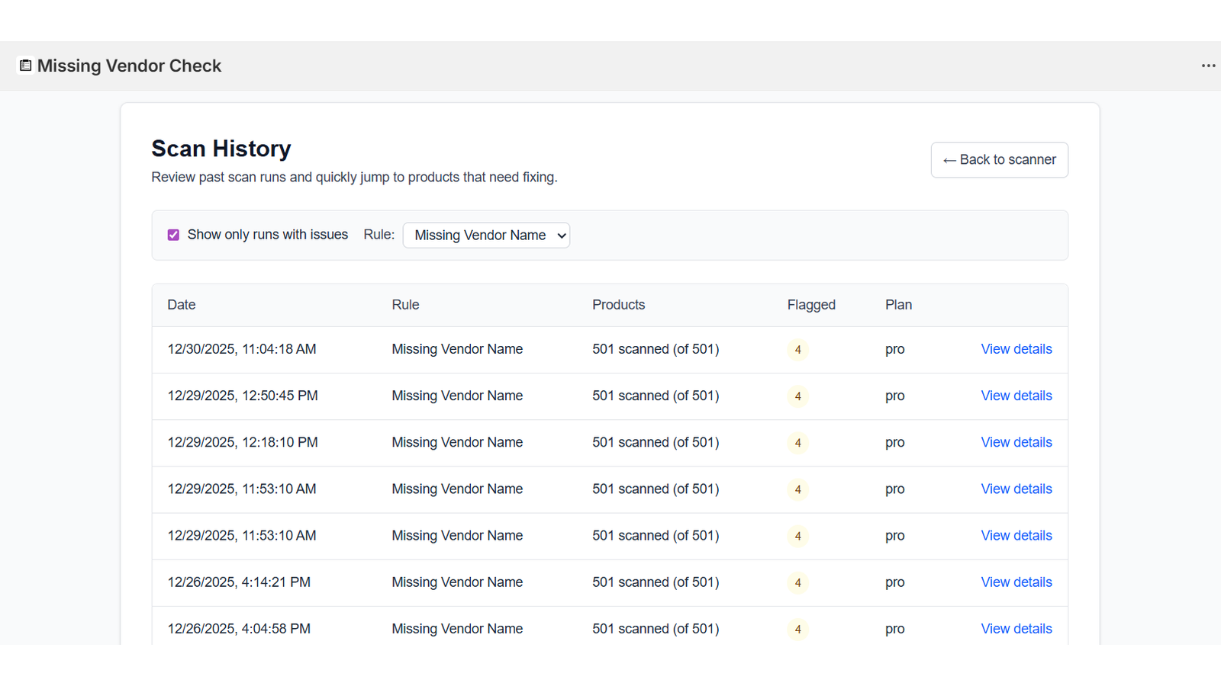
Task: View details for 12/29/2025 12:50:45 PM scan
Action: click(x=1016, y=396)
